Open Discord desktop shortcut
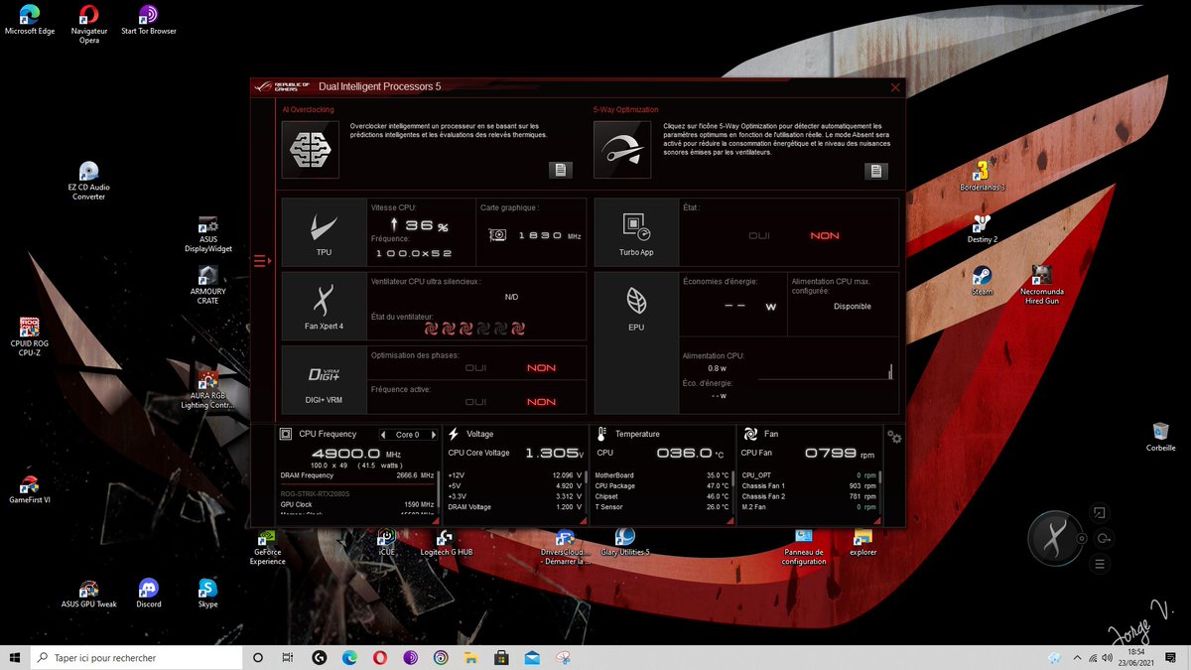This screenshot has width=1191, height=670. pos(149,594)
